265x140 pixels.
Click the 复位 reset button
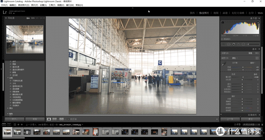click(x=251, y=119)
